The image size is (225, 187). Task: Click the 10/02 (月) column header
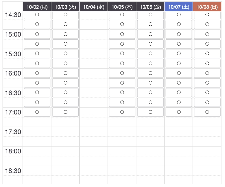[37, 6]
